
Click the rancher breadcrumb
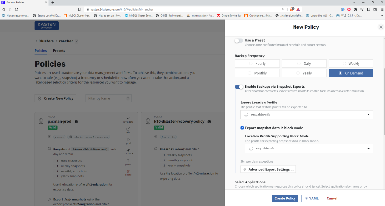click(66, 41)
